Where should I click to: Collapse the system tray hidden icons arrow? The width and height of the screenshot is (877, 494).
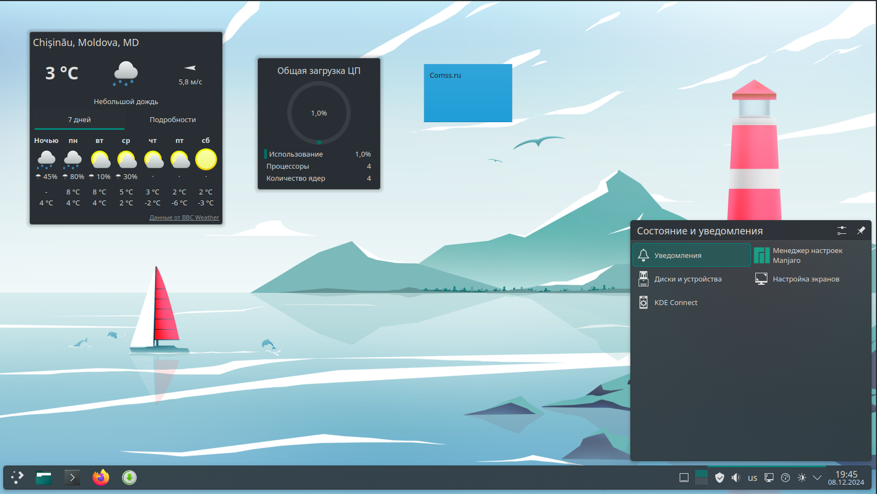817,478
